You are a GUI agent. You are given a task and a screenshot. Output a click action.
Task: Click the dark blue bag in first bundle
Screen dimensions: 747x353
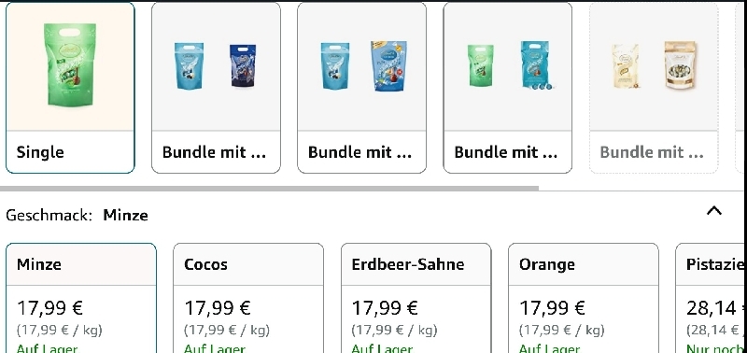(243, 65)
